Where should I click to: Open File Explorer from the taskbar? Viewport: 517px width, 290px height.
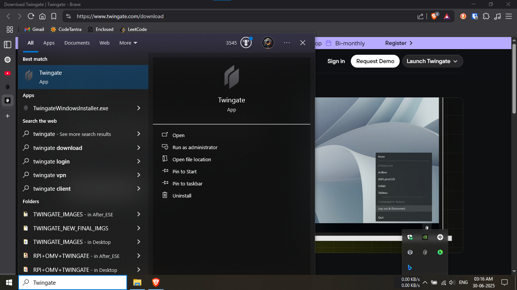point(137,282)
